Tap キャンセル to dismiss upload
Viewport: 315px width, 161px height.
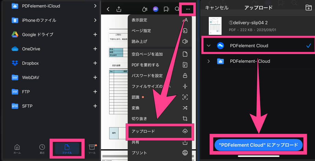coord(216,8)
